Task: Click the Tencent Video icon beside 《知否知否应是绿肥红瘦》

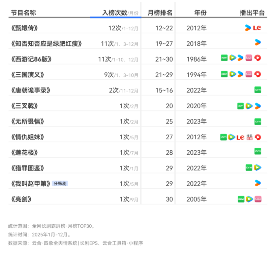Action: 257,42
